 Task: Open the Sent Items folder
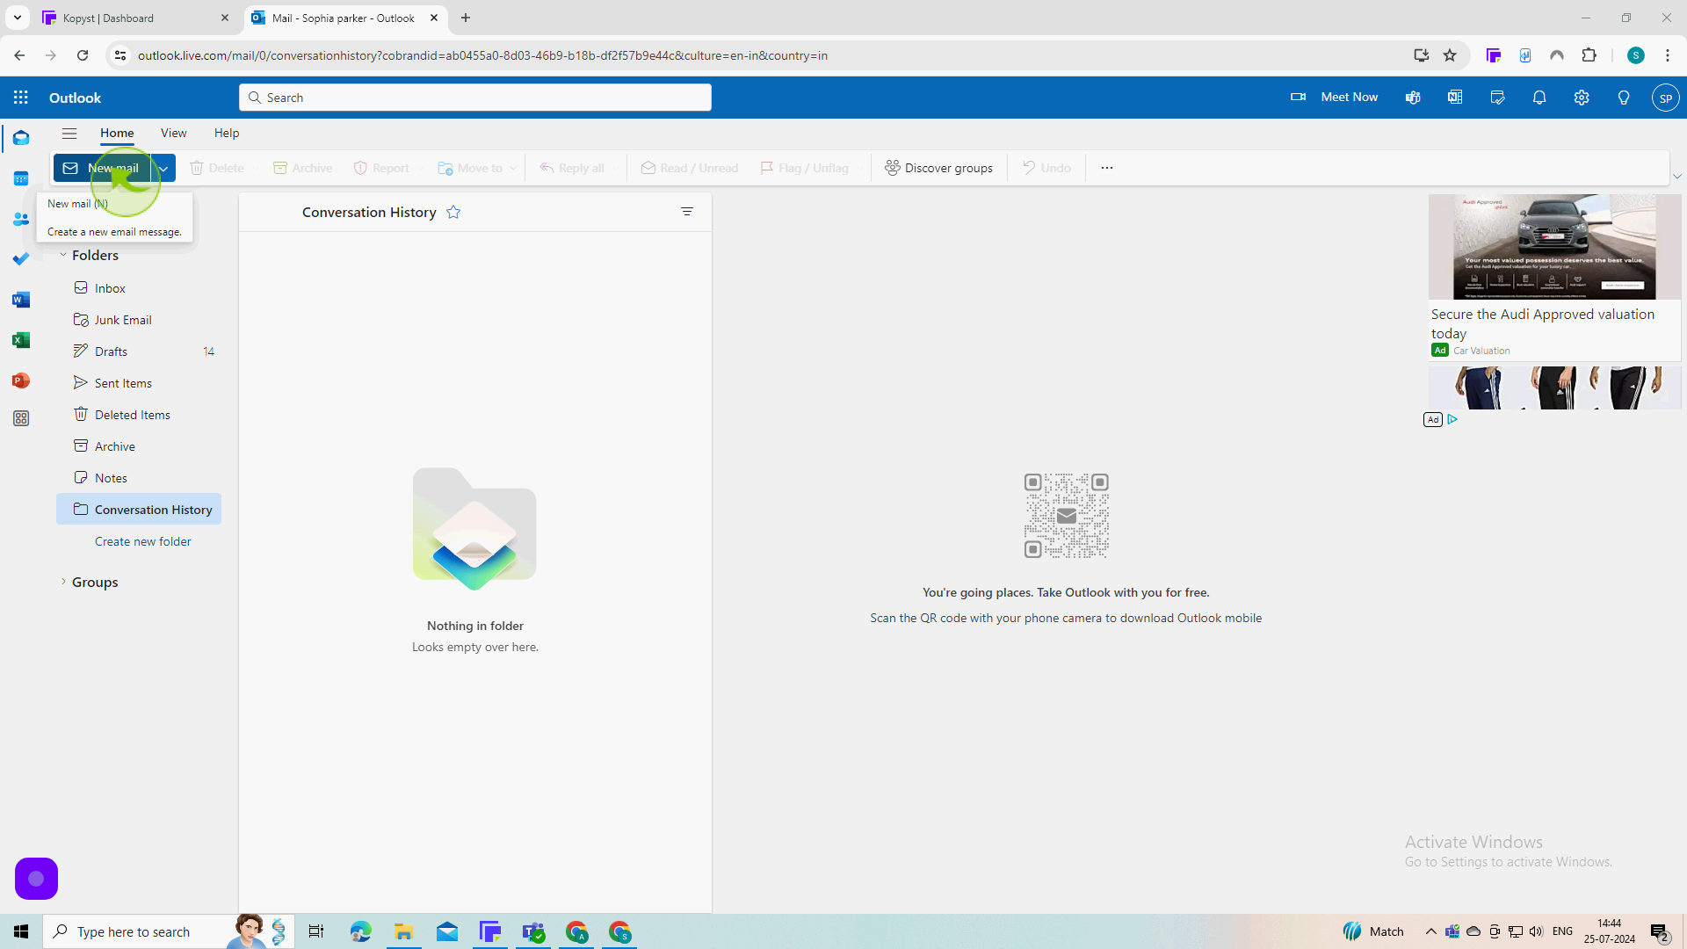click(x=139, y=383)
